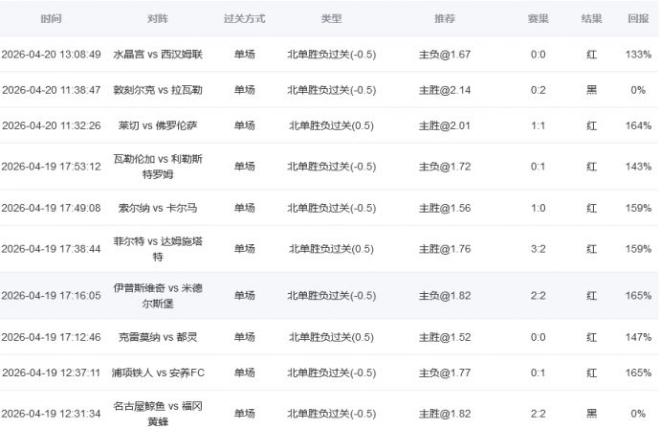Select the 主负@1.67 recommendation cell
Screen dimensions: 660x429
point(445,55)
